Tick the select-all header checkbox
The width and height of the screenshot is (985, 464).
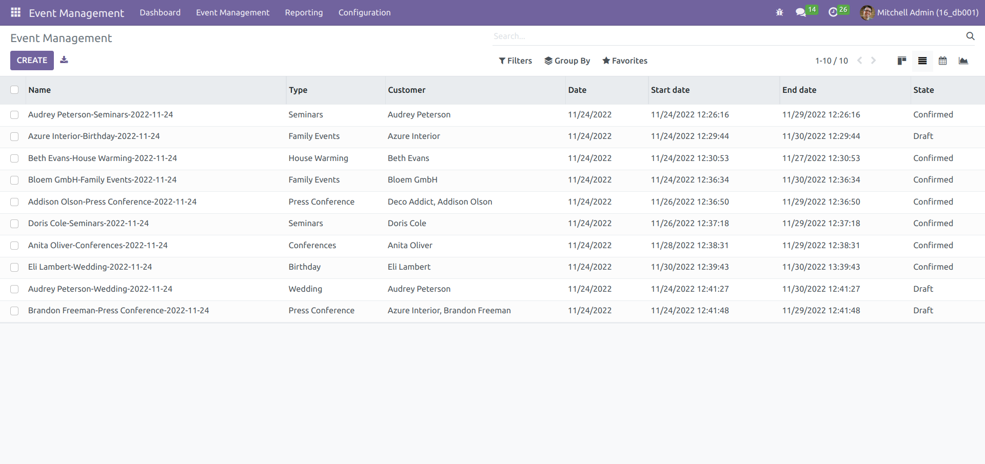click(14, 90)
